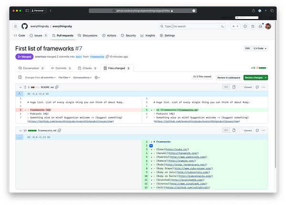
Task: Open diff settings gear dropdown
Action: tap(97, 78)
